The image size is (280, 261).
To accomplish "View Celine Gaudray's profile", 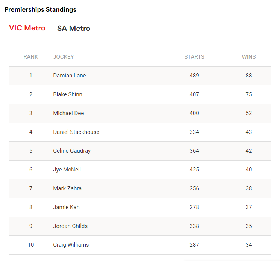I will tap(72, 151).
